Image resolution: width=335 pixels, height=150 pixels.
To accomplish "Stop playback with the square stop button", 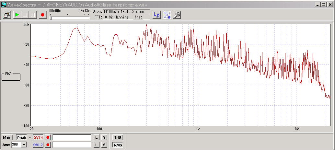I will pyautogui.click(x=25, y=15).
